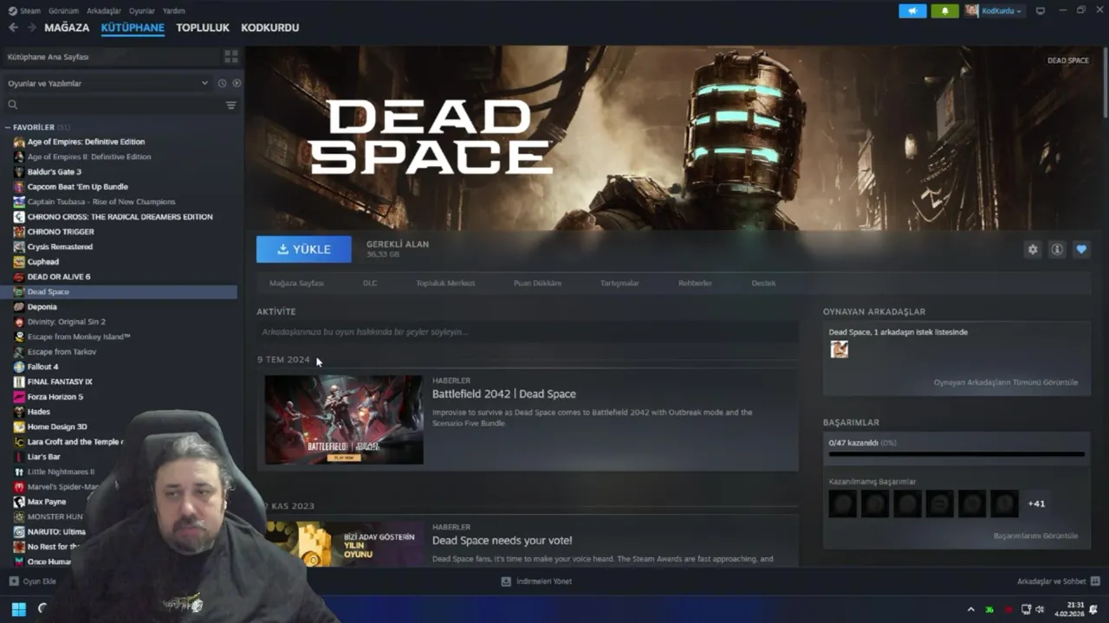Open the green notifications bell
The width and height of the screenshot is (1109, 623).
(x=945, y=10)
